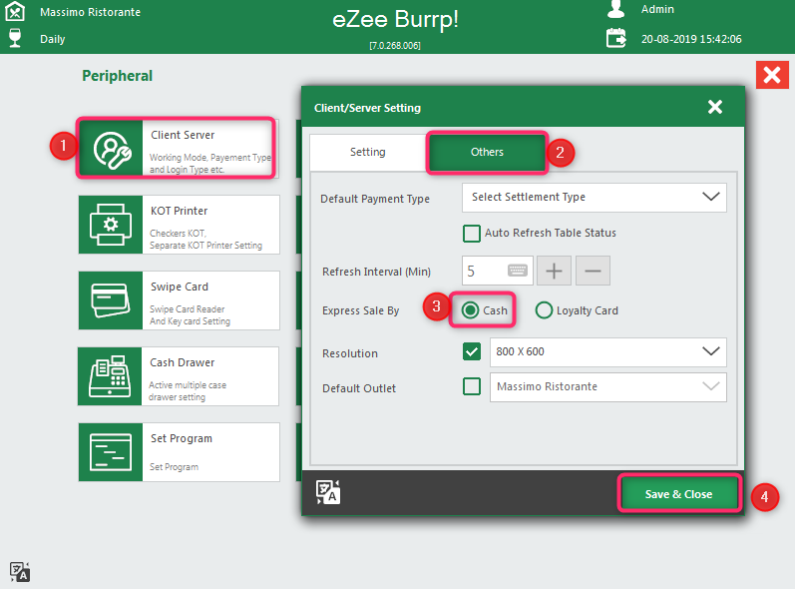The height and width of the screenshot is (589, 795).
Task: Click the Peripheral heading
Action: pos(117,76)
